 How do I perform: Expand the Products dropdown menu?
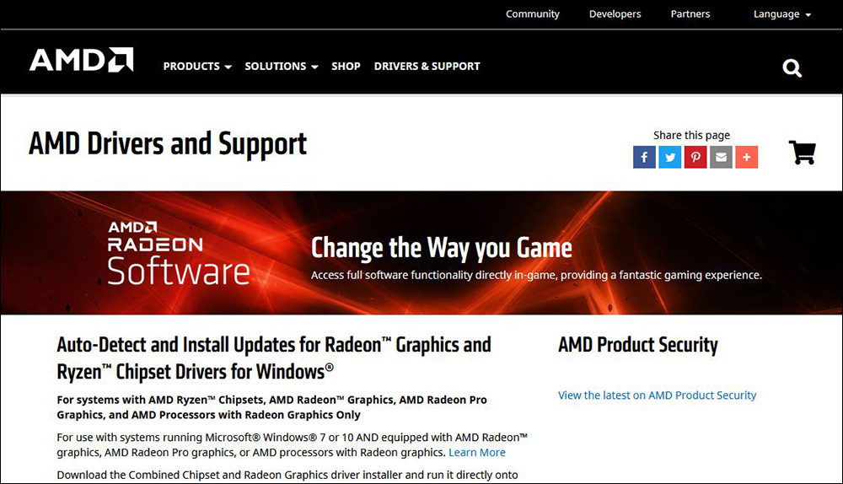tap(197, 66)
